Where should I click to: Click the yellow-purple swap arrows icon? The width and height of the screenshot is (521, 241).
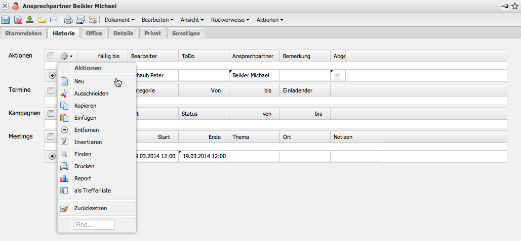pos(92,20)
